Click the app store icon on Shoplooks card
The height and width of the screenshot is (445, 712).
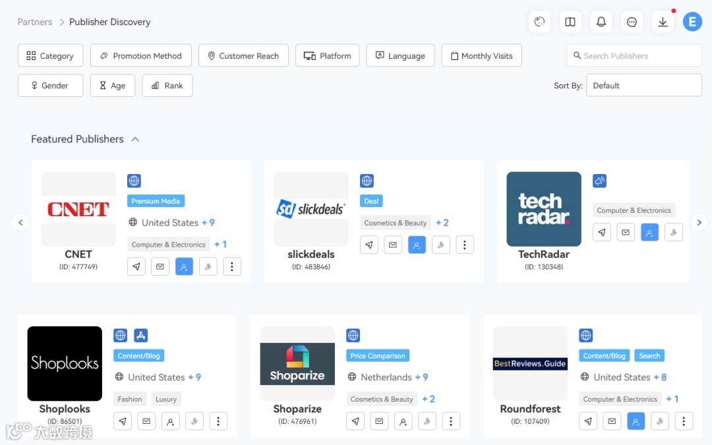point(141,336)
